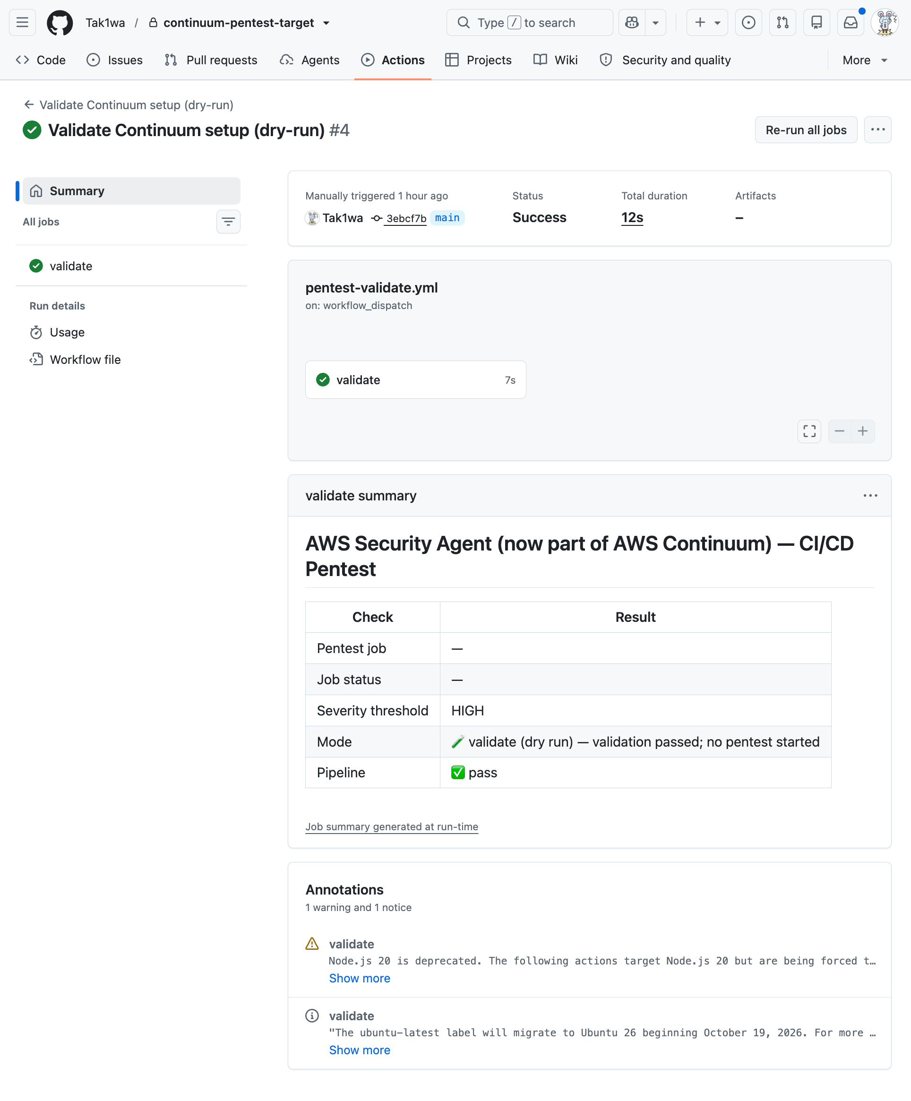
Task: Open commit 3ebcf7b link
Action: point(406,218)
